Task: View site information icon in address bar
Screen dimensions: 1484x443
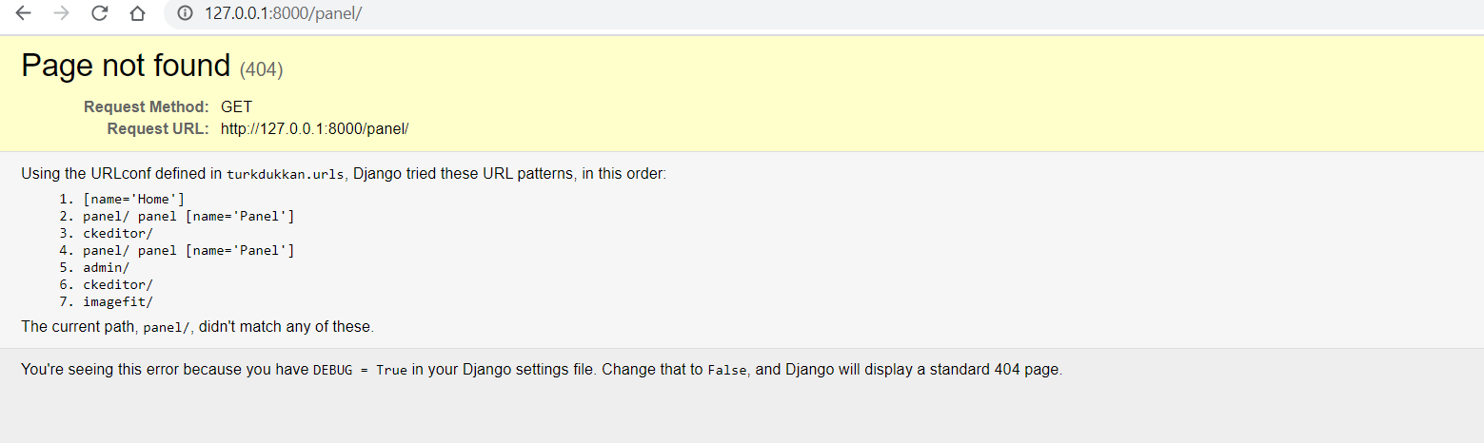Action: pyautogui.click(x=186, y=14)
